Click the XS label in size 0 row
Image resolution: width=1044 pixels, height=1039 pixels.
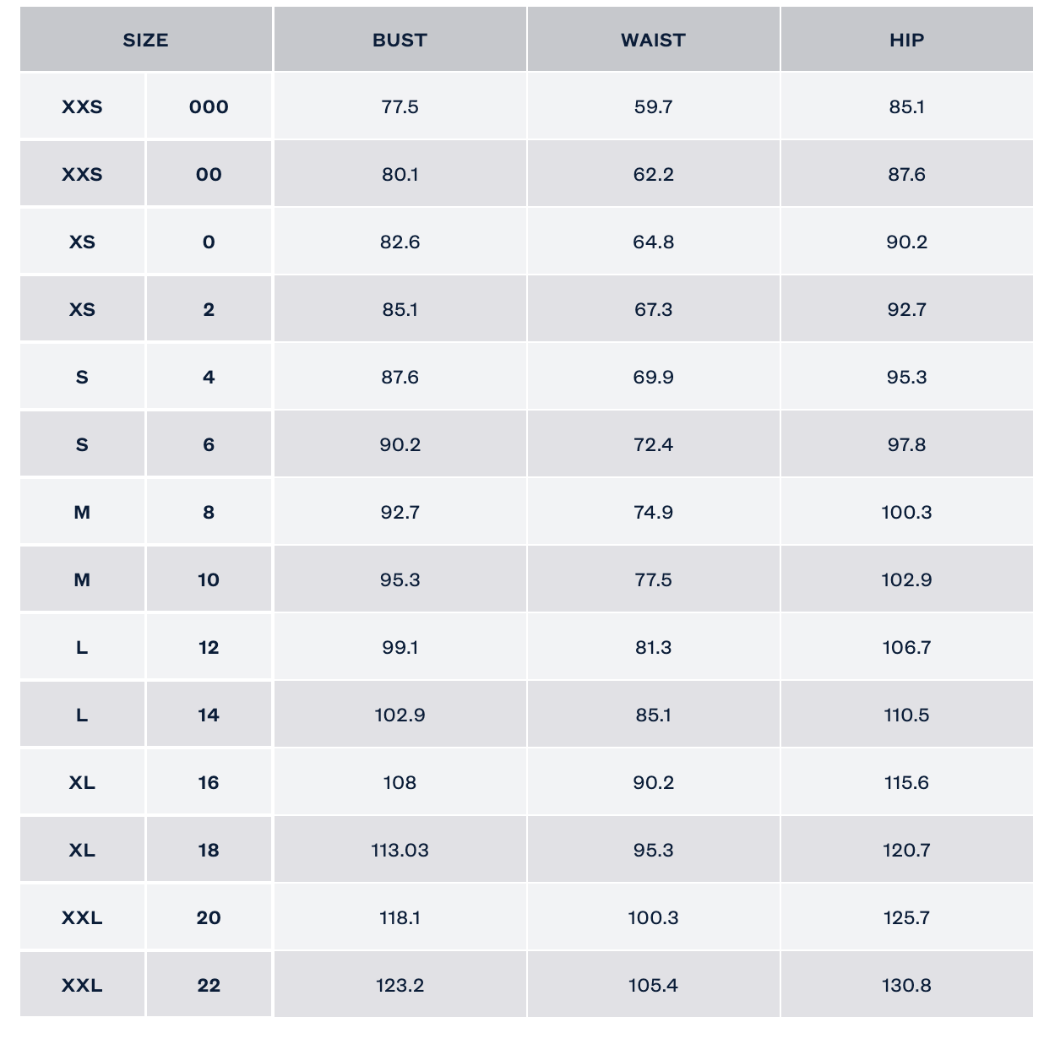click(82, 242)
